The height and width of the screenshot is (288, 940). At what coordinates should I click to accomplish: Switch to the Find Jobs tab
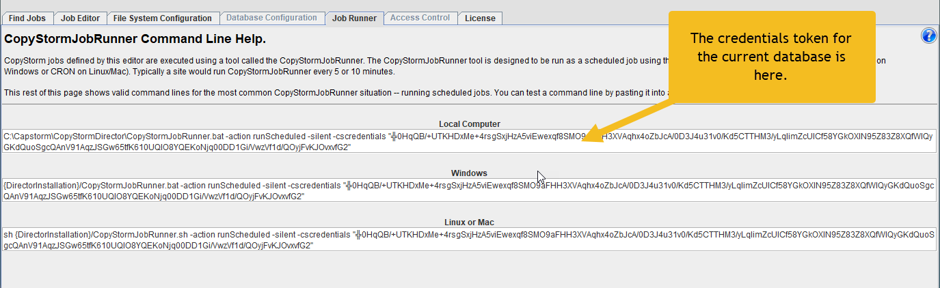pyautogui.click(x=26, y=18)
